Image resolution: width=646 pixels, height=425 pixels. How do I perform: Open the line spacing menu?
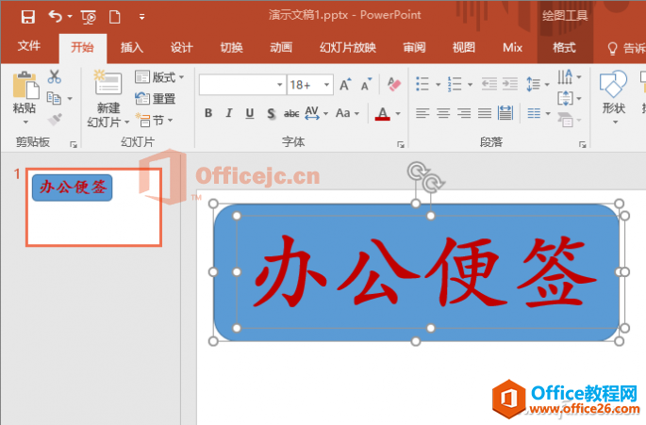[x=538, y=84]
